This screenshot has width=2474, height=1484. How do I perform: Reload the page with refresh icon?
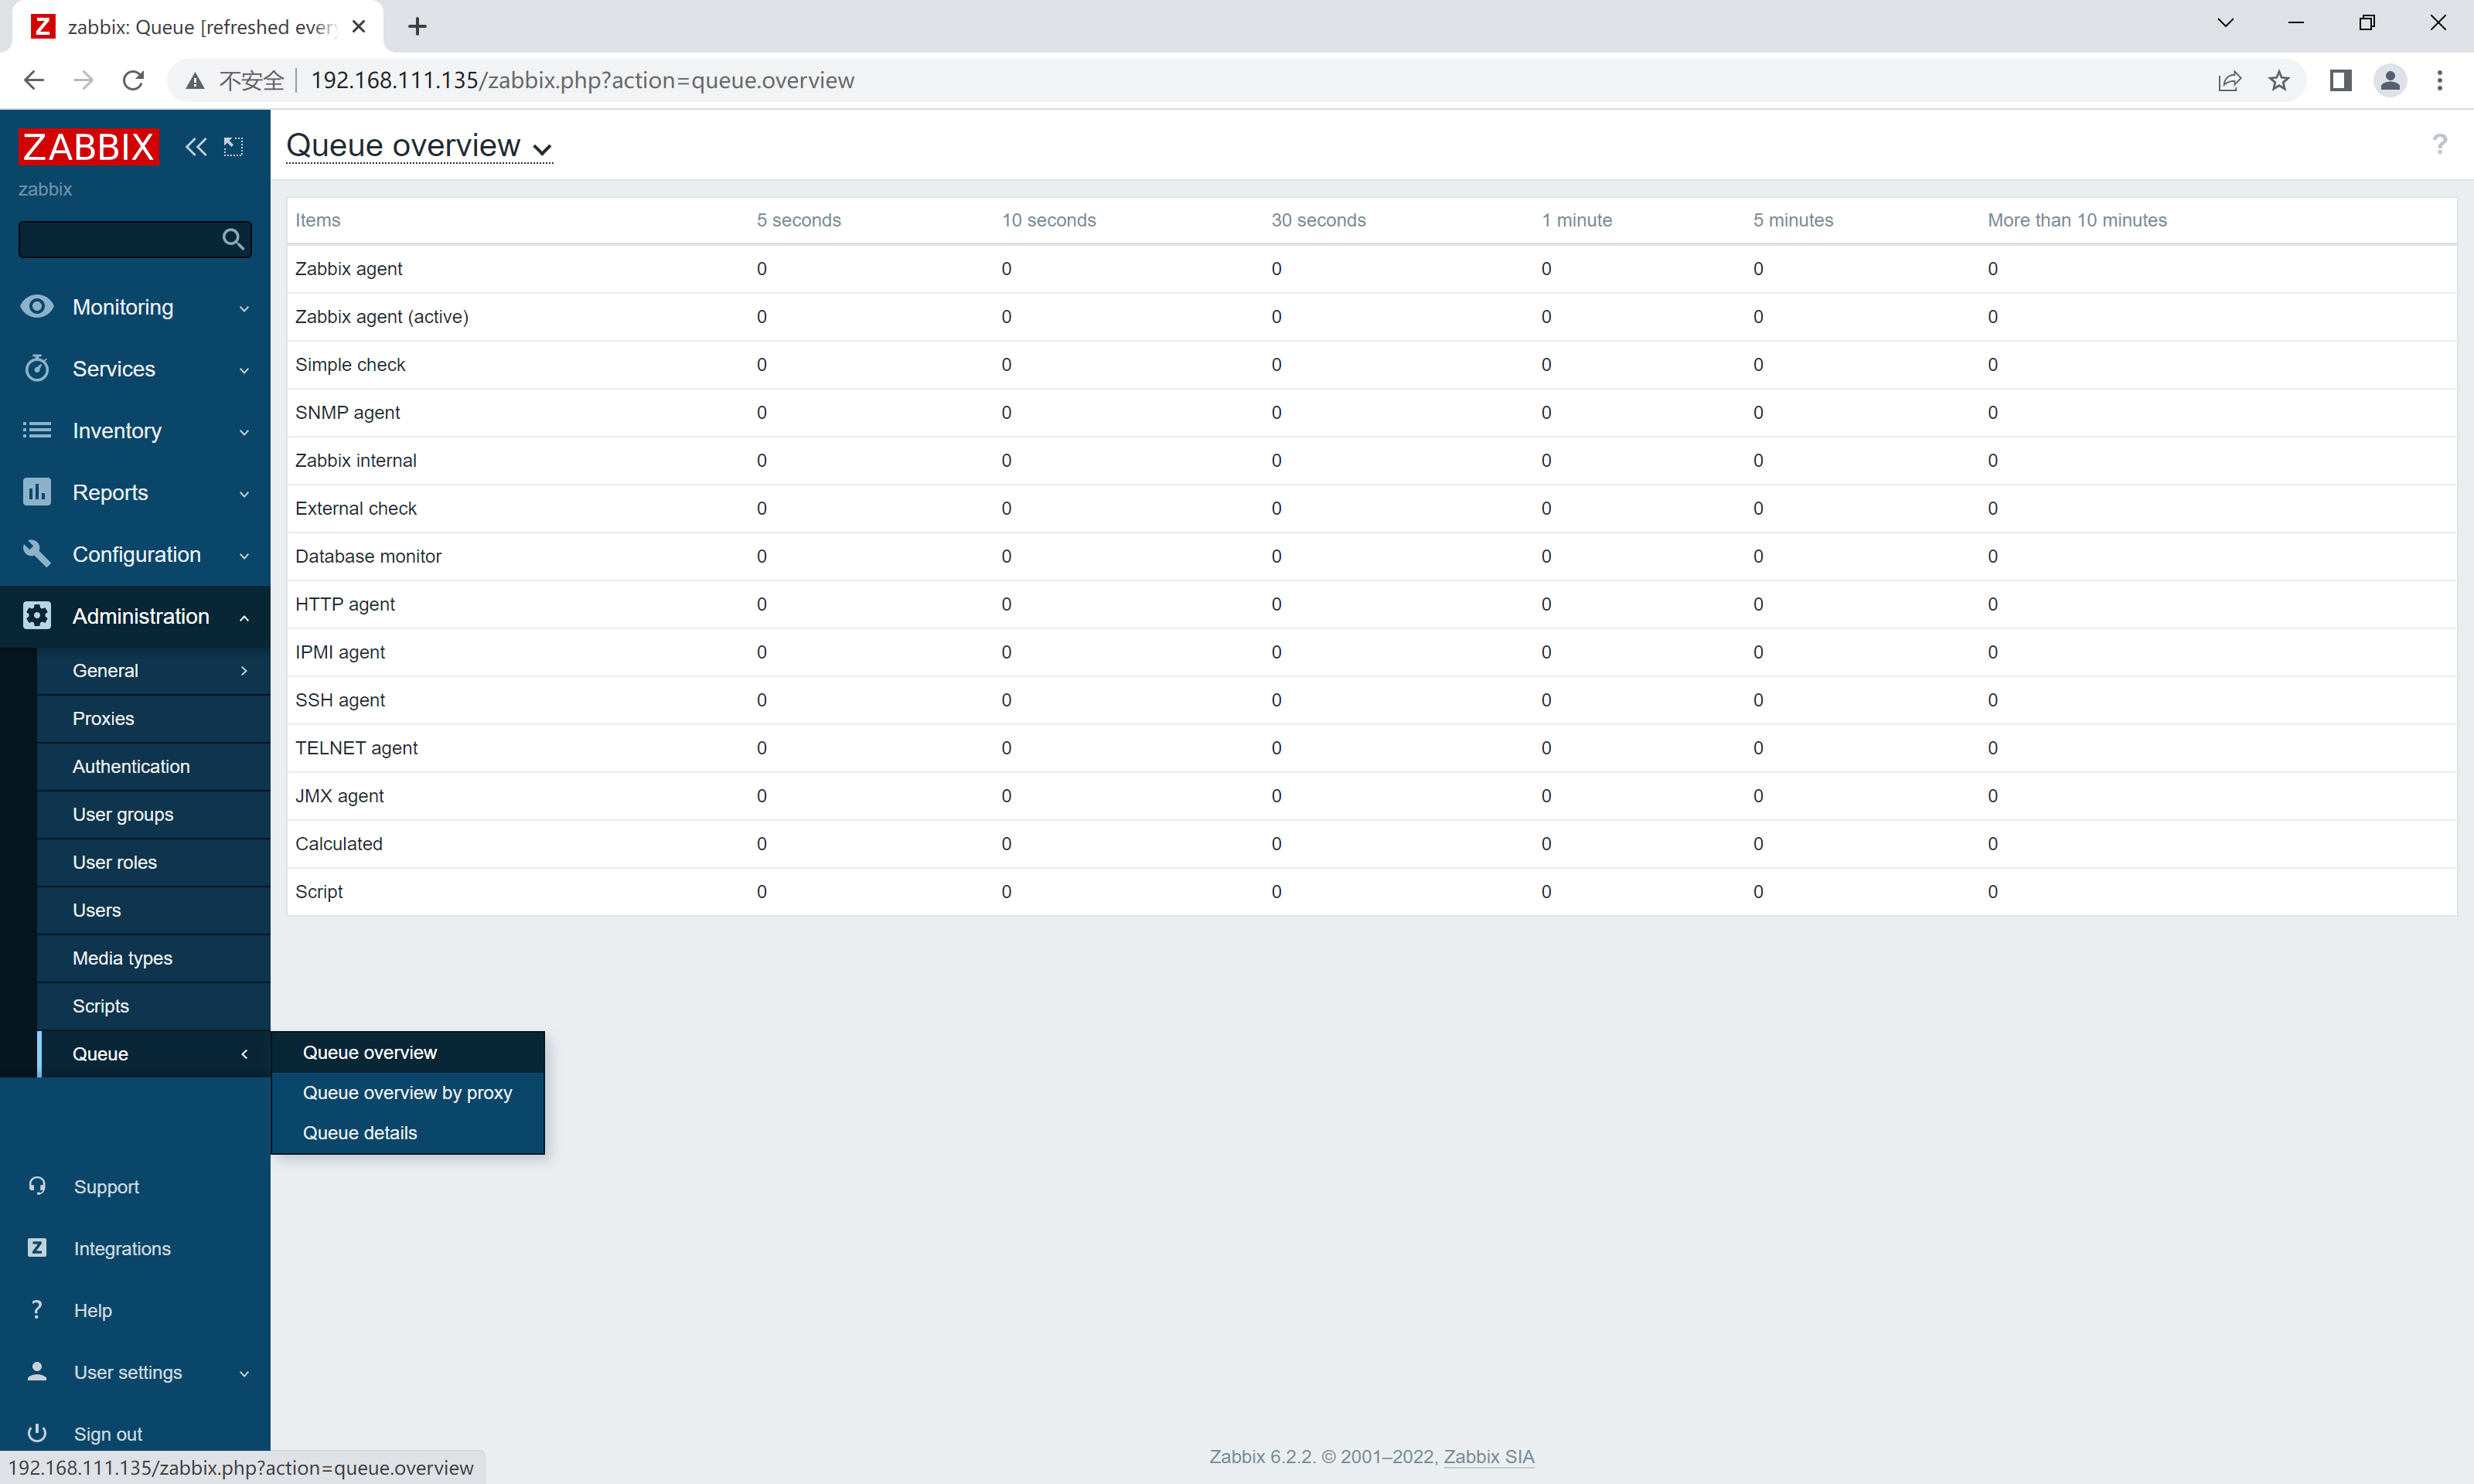click(133, 80)
